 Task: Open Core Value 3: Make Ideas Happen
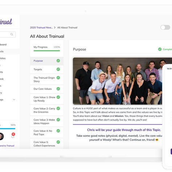[x=47, y=122]
